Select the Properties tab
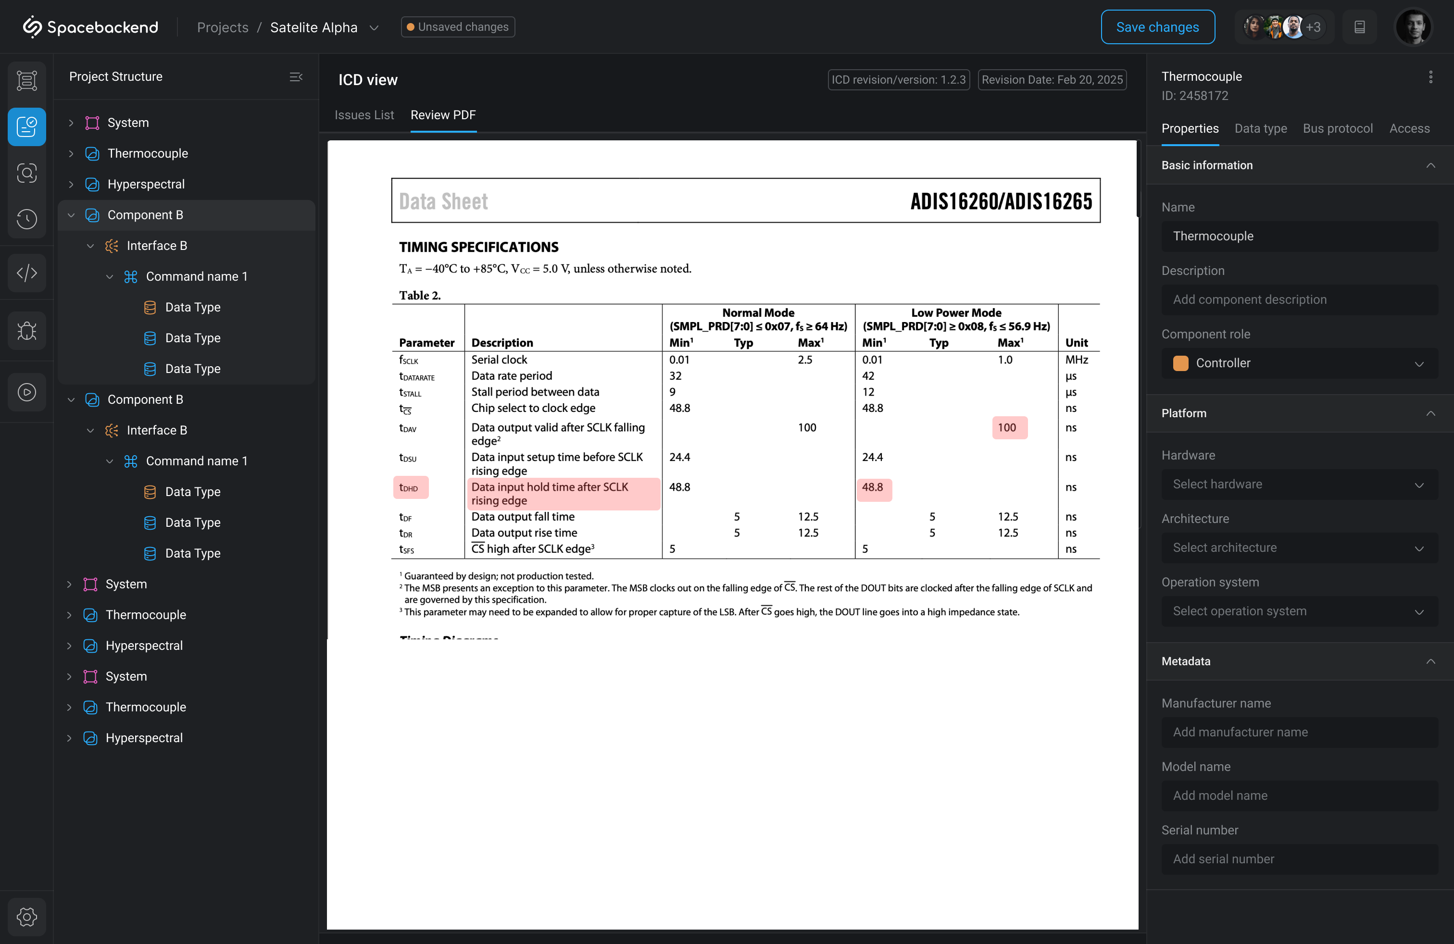Viewport: 1454px width, 944px height. point(1190,128)
